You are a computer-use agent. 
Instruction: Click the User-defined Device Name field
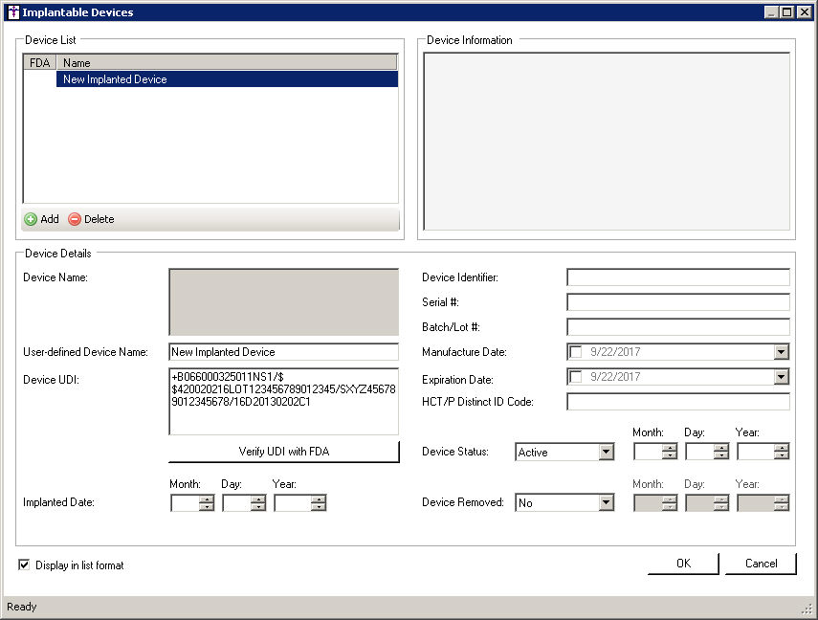tap(284, 352)
